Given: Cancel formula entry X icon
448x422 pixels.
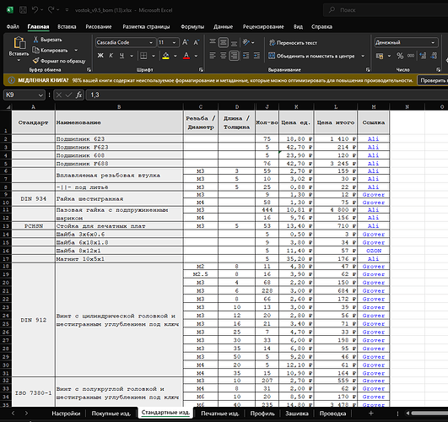Looking at the screenshot, I should 59,95.
